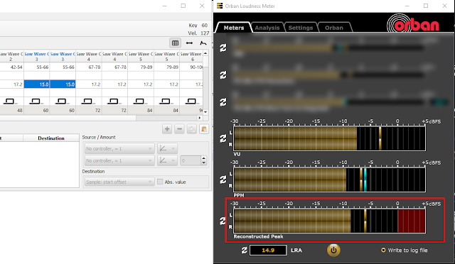Switch to the table columns view icon
Viewport: 455px width, 264px height.
[x=176, y=43]
